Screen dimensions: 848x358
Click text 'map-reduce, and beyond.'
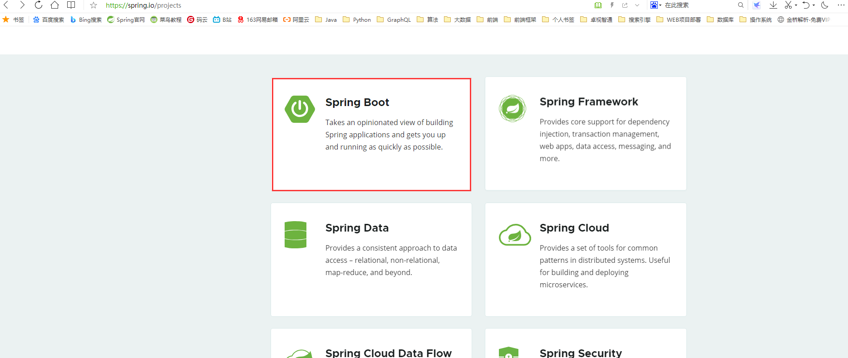tap(369, 272)
